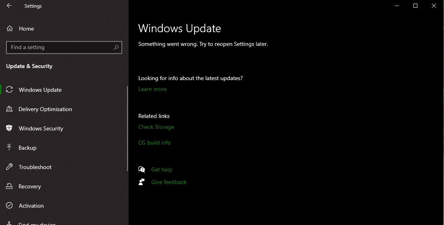The image size is (444, 225).
Task: Click the Home house icon
Action: [x=10, y=29]
